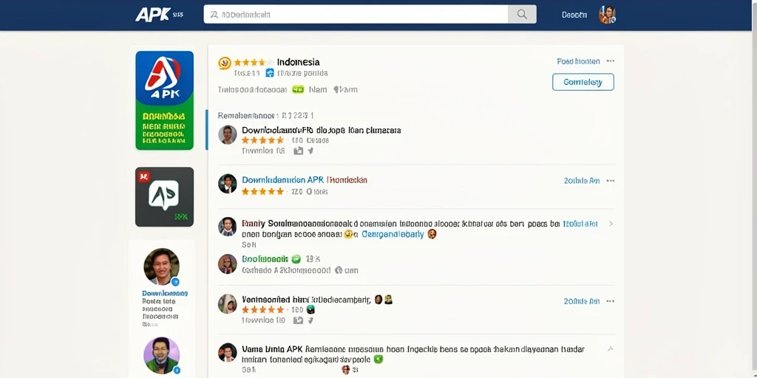Click the APK logo in the header

pyautogui.click(x=152, y=15)
